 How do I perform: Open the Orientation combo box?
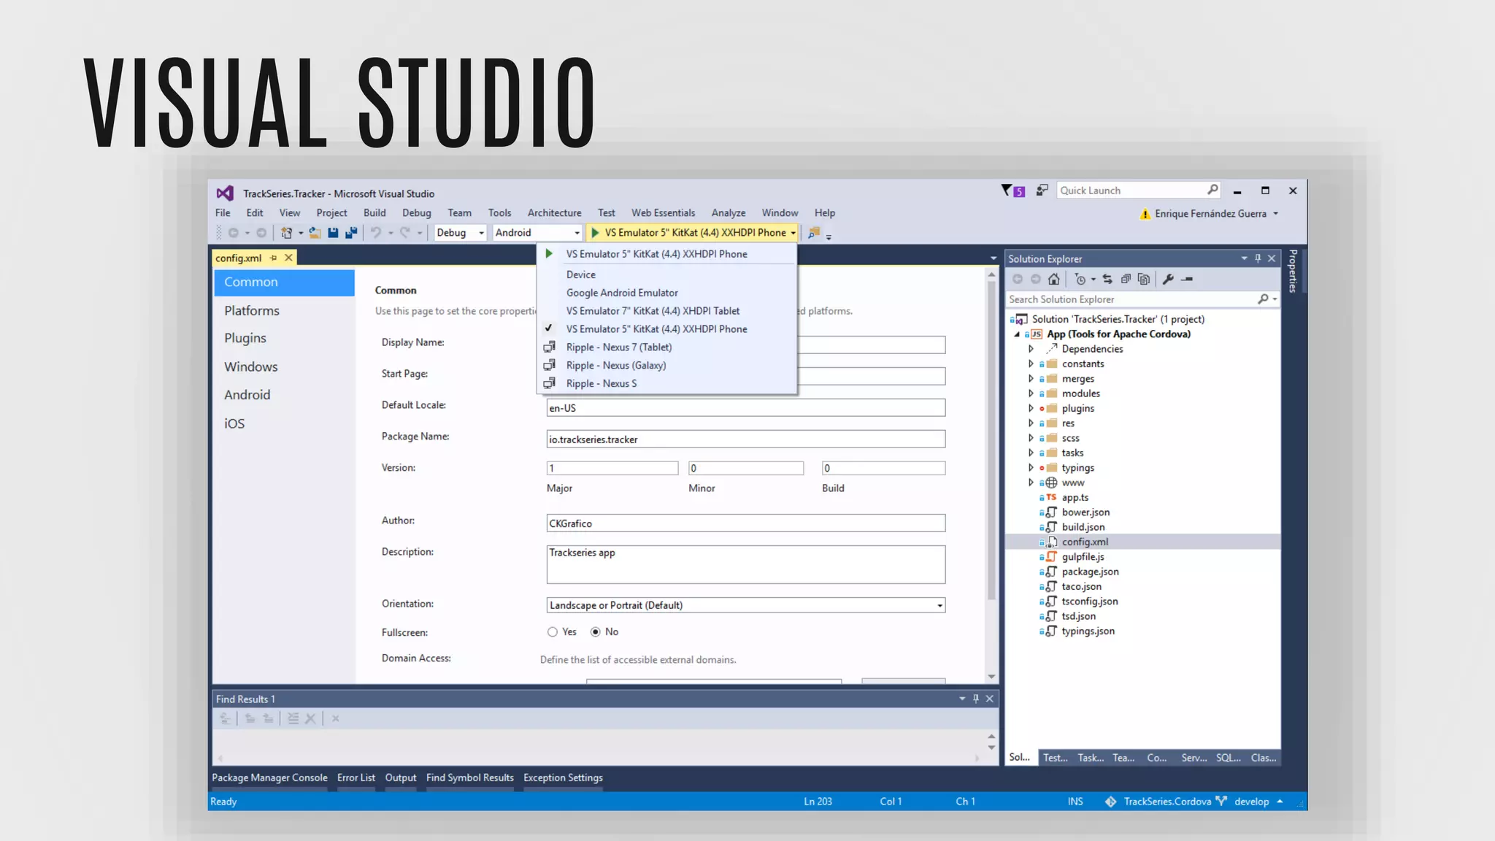(x=746, y=605)
